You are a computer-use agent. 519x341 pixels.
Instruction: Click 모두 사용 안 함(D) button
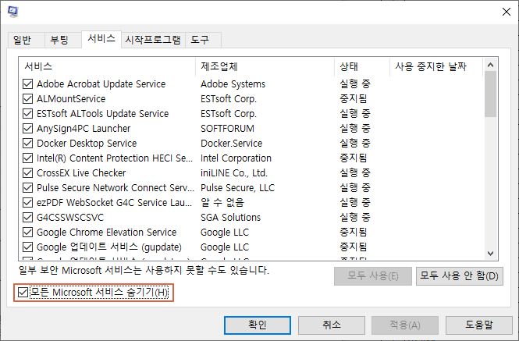pyautogui.click(x=460, y=276)
